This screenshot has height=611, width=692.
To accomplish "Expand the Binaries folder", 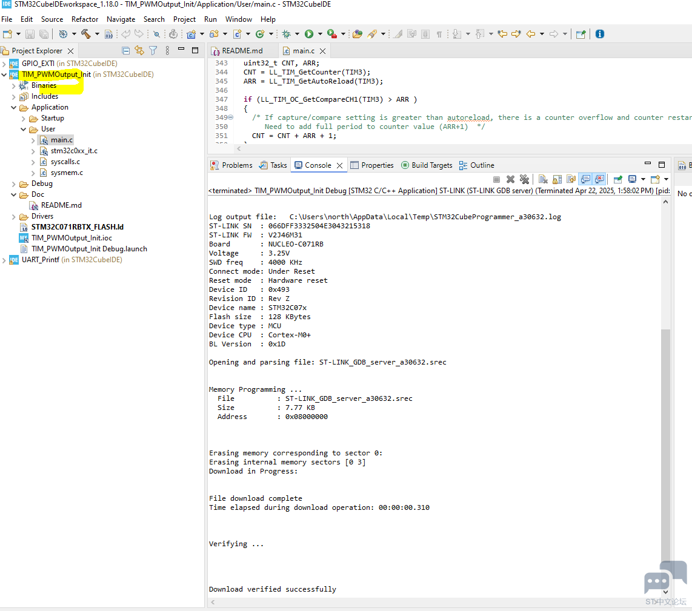I will coord(14,85).
